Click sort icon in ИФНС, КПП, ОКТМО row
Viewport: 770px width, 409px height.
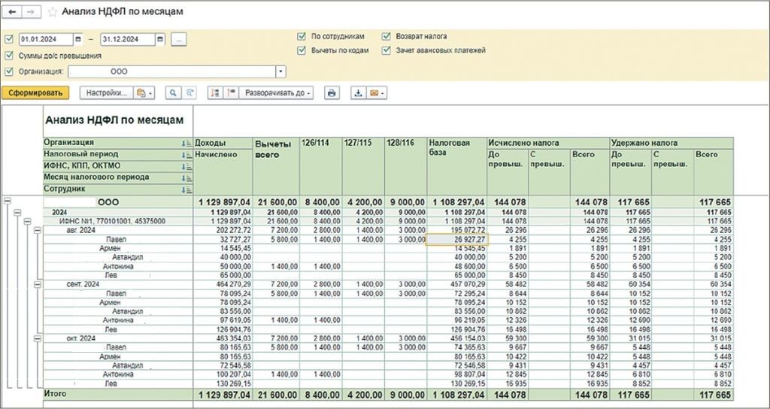coord(186,166)
